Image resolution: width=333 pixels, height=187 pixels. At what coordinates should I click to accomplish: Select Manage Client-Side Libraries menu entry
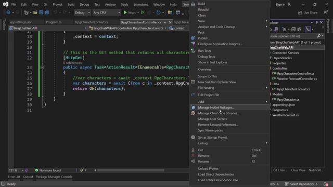click(x=229, y=113)
